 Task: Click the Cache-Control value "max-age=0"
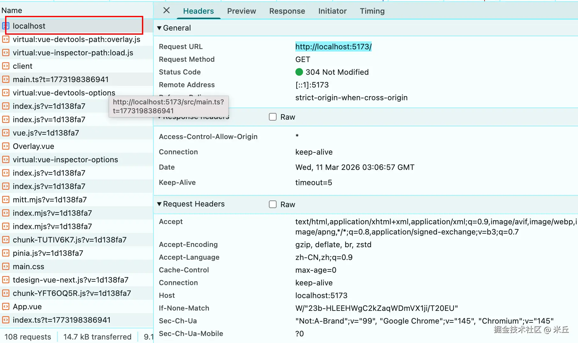coord(316,270)
